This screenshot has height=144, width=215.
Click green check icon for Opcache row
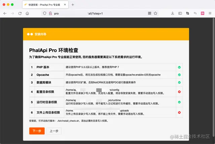click(x=179, y=75)
